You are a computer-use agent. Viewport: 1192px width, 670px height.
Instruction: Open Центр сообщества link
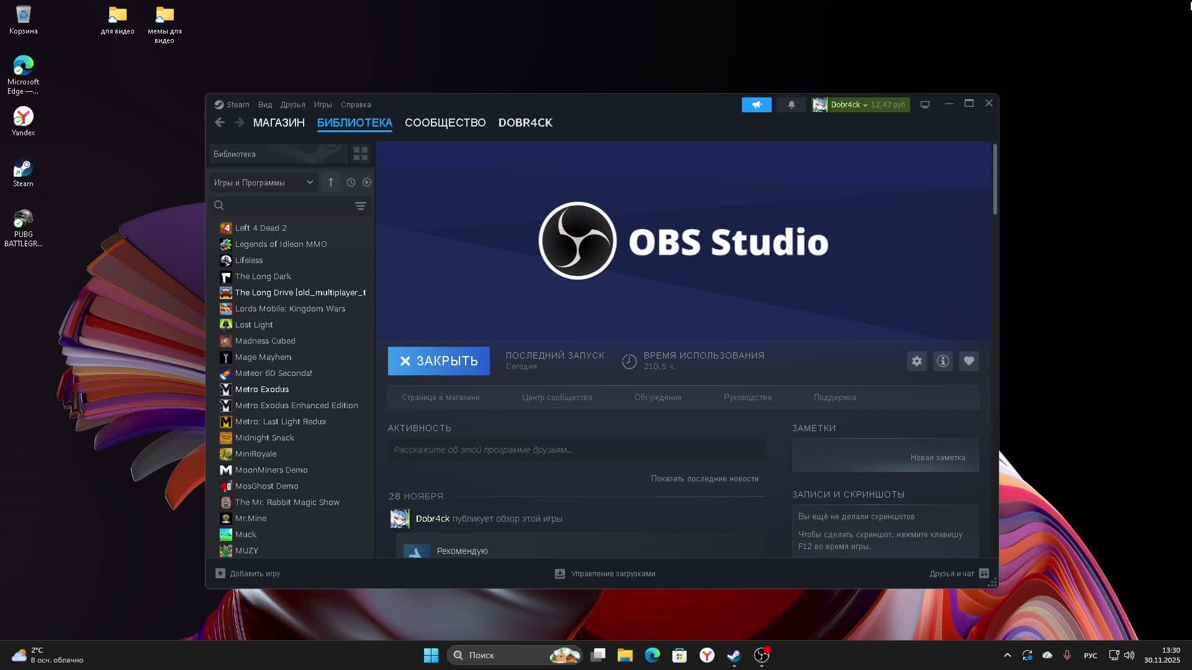pos(556,398)
